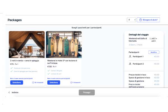Click the back arrow icon next to Indietro

click(x=9, y=92)
